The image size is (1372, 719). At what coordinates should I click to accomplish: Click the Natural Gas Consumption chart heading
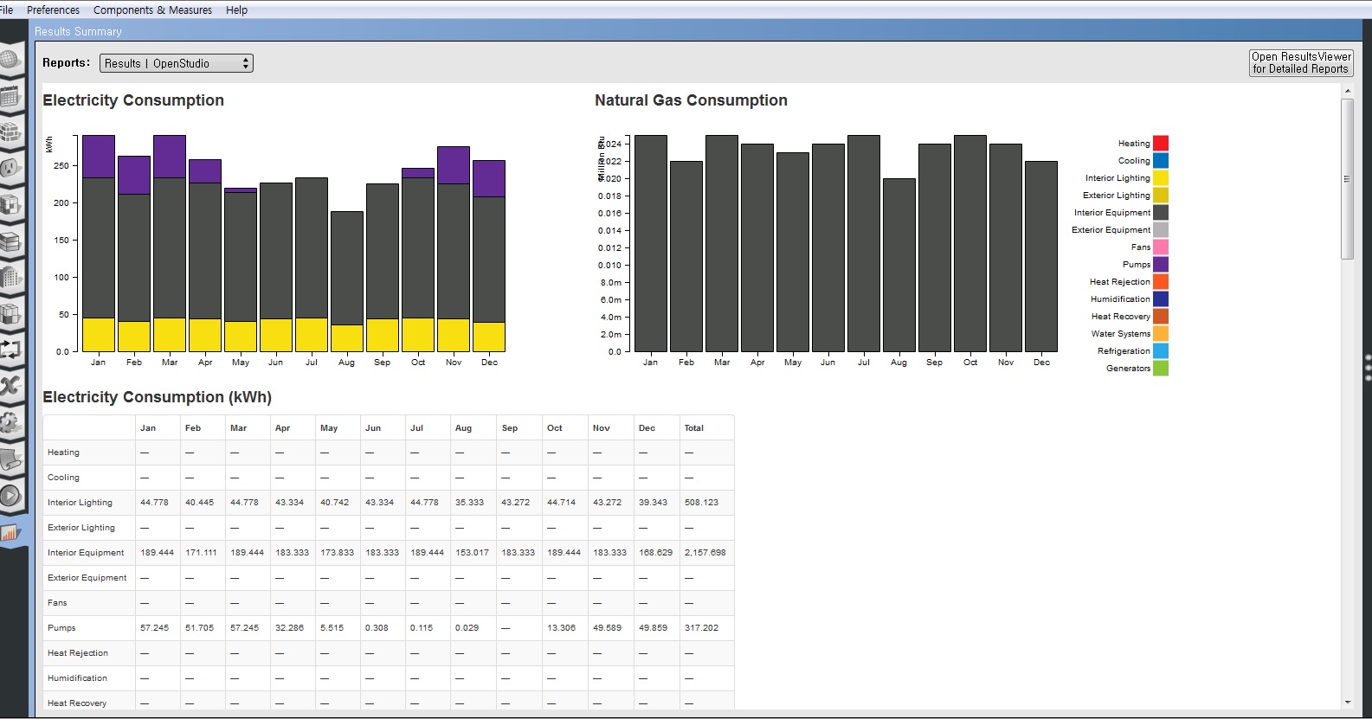[691, 100]
